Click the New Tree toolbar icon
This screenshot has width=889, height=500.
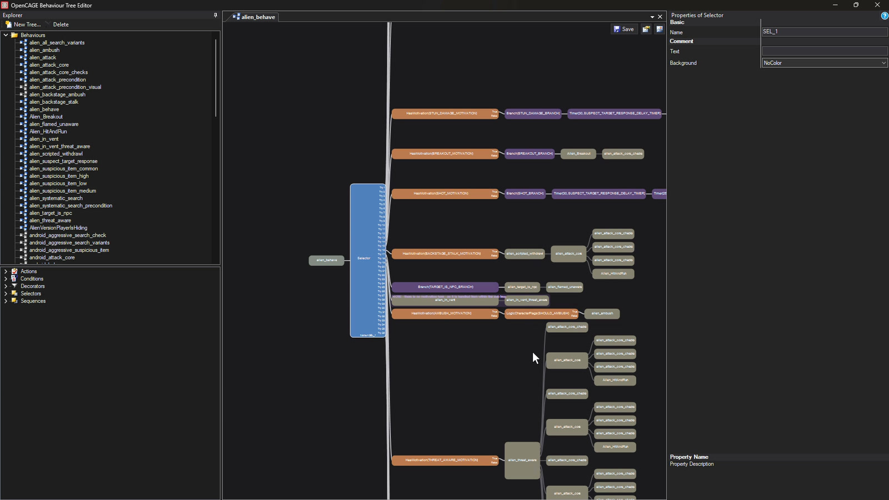(9, 24)
